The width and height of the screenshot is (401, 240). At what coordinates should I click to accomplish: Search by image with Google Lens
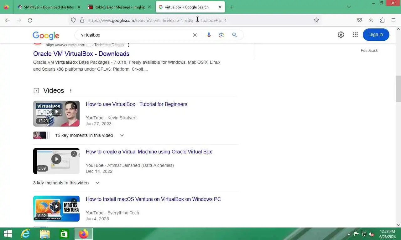tap(221, 35)
